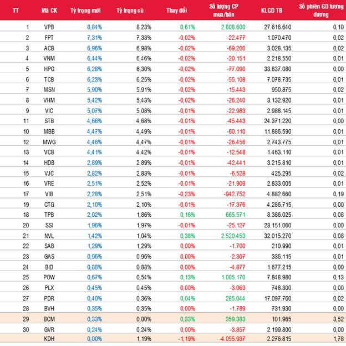Click 'Số phiên GD tương đương' header

pyautogui.click(x=319, y=11)
